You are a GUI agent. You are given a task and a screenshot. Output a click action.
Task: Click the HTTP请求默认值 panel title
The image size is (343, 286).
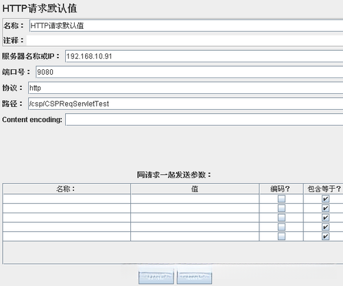pos(40,8)
